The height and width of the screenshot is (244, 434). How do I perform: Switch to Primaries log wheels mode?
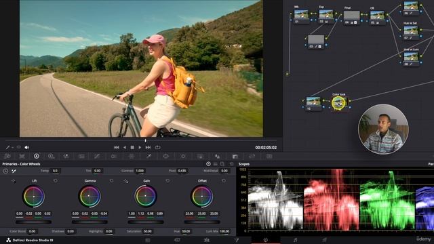[222, 164]
